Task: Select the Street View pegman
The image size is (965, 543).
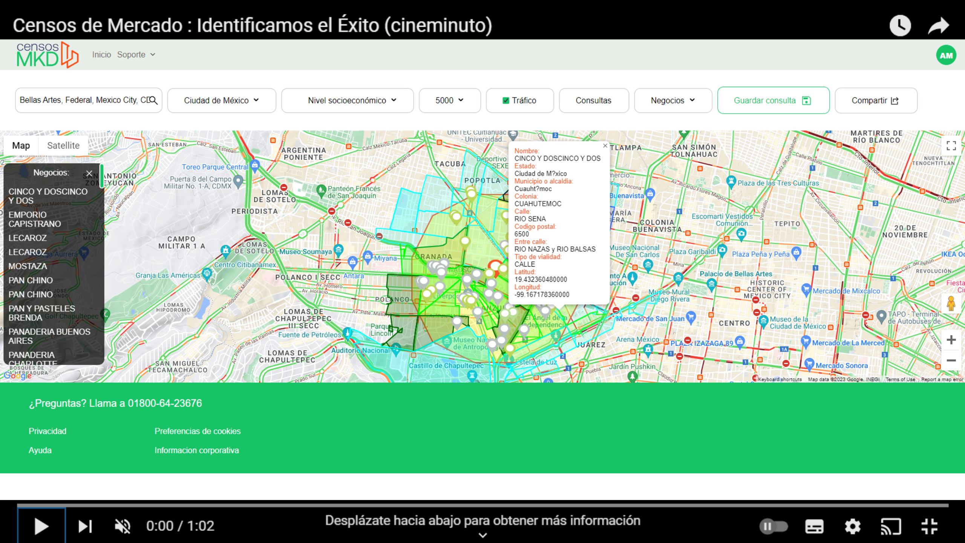Action: pos(951,304)
